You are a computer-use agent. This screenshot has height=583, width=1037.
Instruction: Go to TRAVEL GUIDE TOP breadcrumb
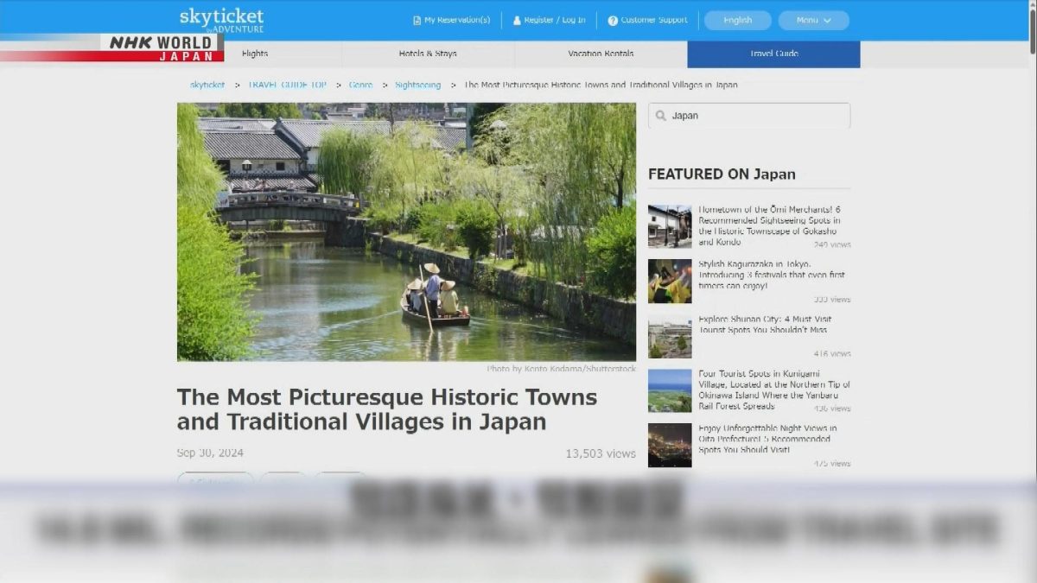coord(287,85)
